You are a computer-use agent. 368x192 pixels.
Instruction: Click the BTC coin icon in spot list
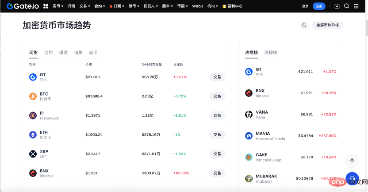(x=33, y=96)
